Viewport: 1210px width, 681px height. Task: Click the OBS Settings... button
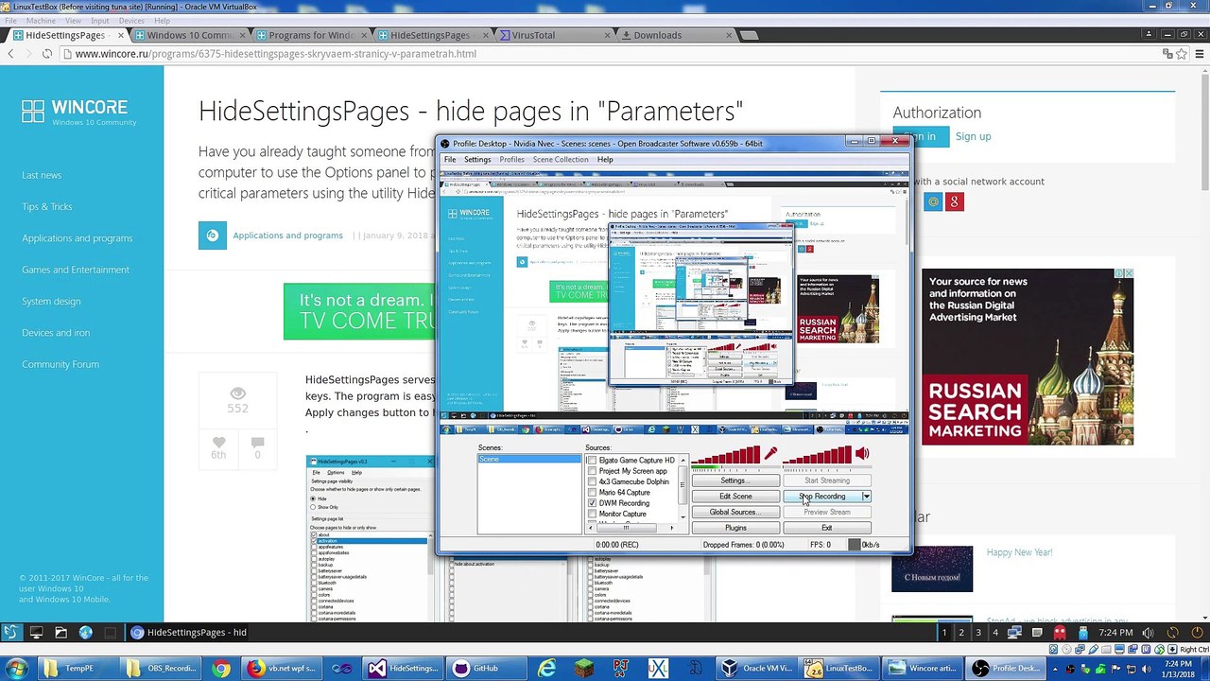click(x=735, y=480)
